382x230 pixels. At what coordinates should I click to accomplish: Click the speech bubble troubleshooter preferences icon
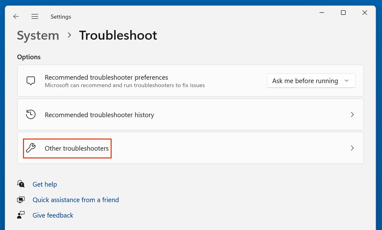click(x=30, y=81)
